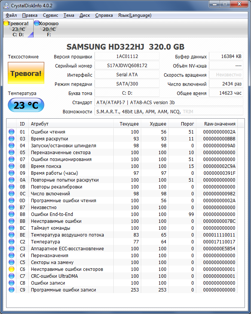Image resolution: width=251 pixels, height=314 pixels.
Task: Click the drive letter field C: D:
Action: (127, 93)
